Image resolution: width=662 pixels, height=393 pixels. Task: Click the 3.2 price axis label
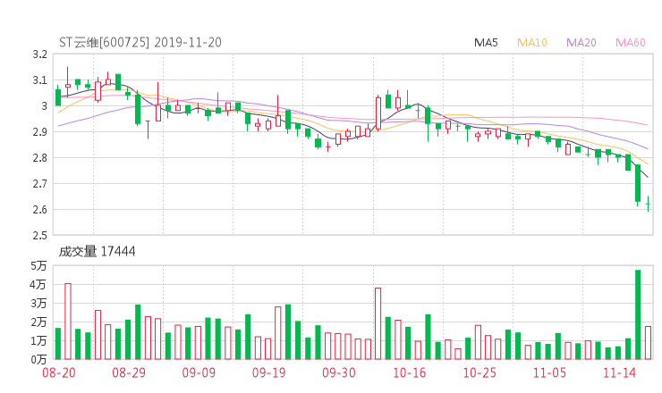(x=39, y=54)
